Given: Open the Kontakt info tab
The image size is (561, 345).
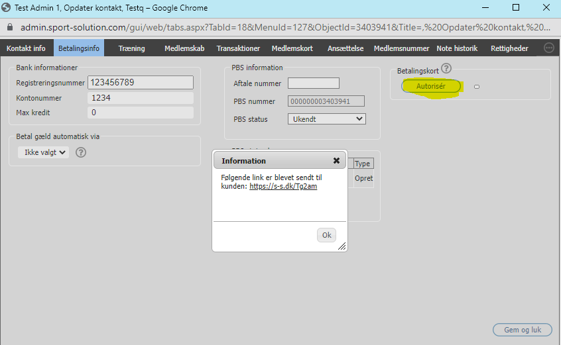Looking at the screenshot, I should pyautogui.click(x=26, y=48).
